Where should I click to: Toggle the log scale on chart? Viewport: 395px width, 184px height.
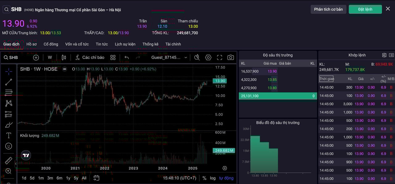coord(213,178)
